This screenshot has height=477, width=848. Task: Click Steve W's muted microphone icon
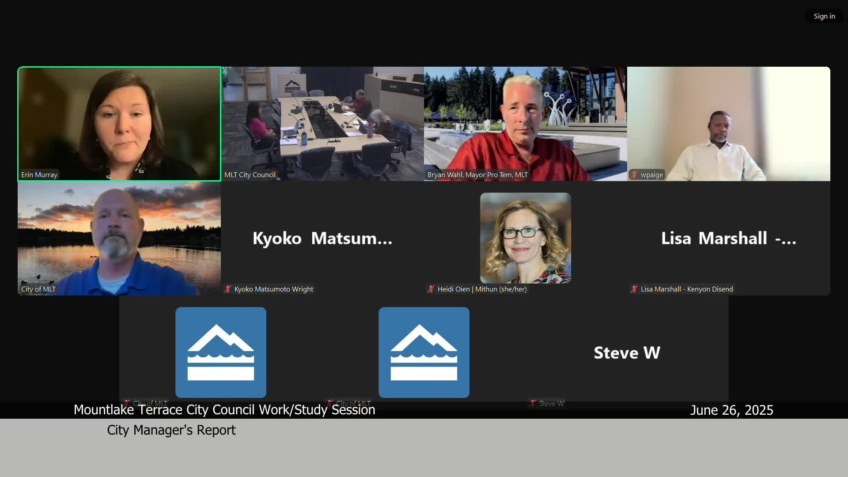(533, 403)
